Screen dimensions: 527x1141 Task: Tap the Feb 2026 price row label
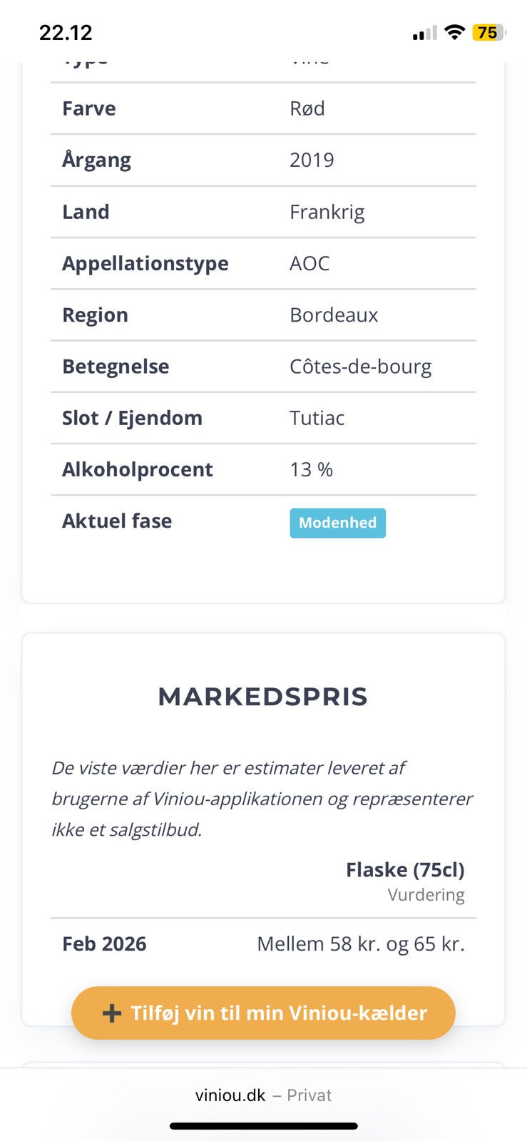pyautogui.click(x=104, y=944)
